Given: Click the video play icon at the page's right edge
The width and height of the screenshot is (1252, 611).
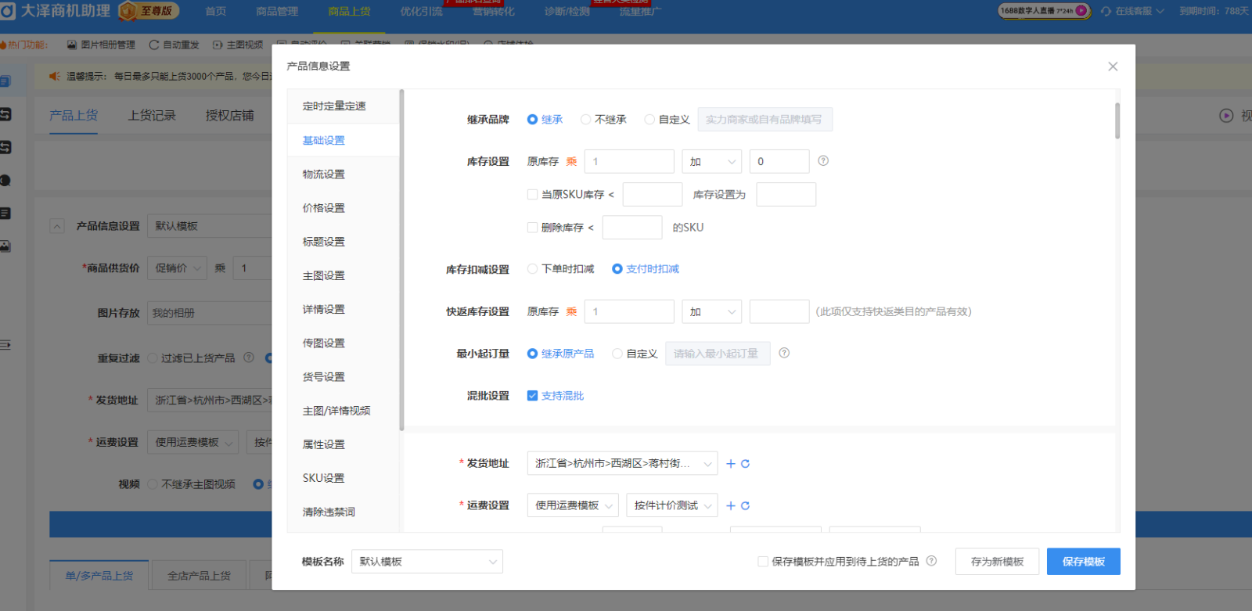Looking at the screenshot, I should 1226,116.
